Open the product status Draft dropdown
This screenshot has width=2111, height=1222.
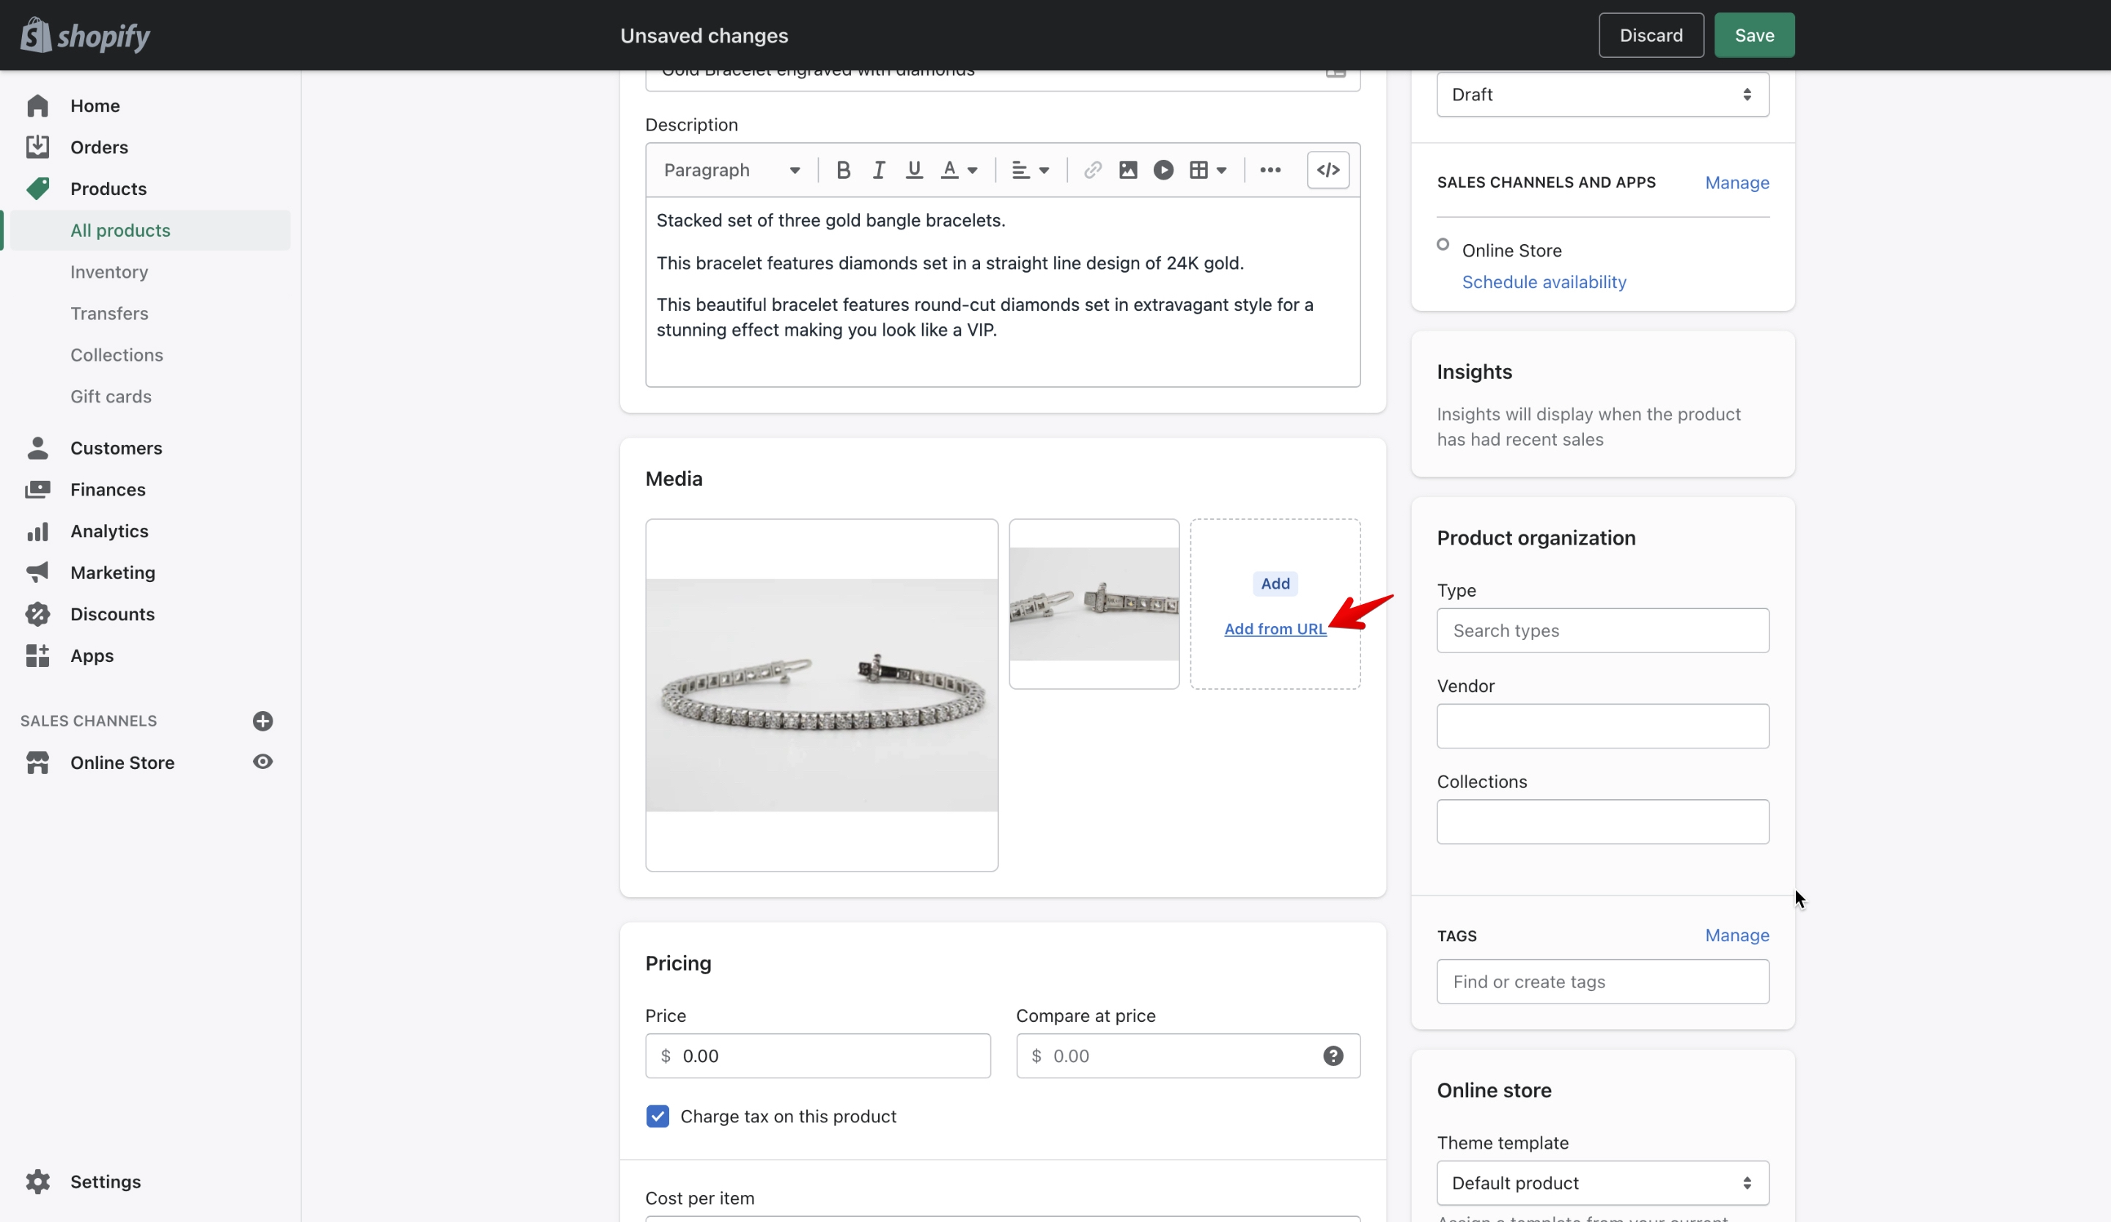[x=1602, y=95]
